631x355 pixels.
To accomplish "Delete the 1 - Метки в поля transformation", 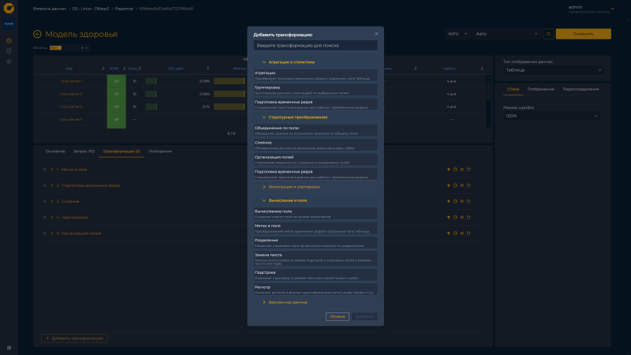I will point(469,170).
